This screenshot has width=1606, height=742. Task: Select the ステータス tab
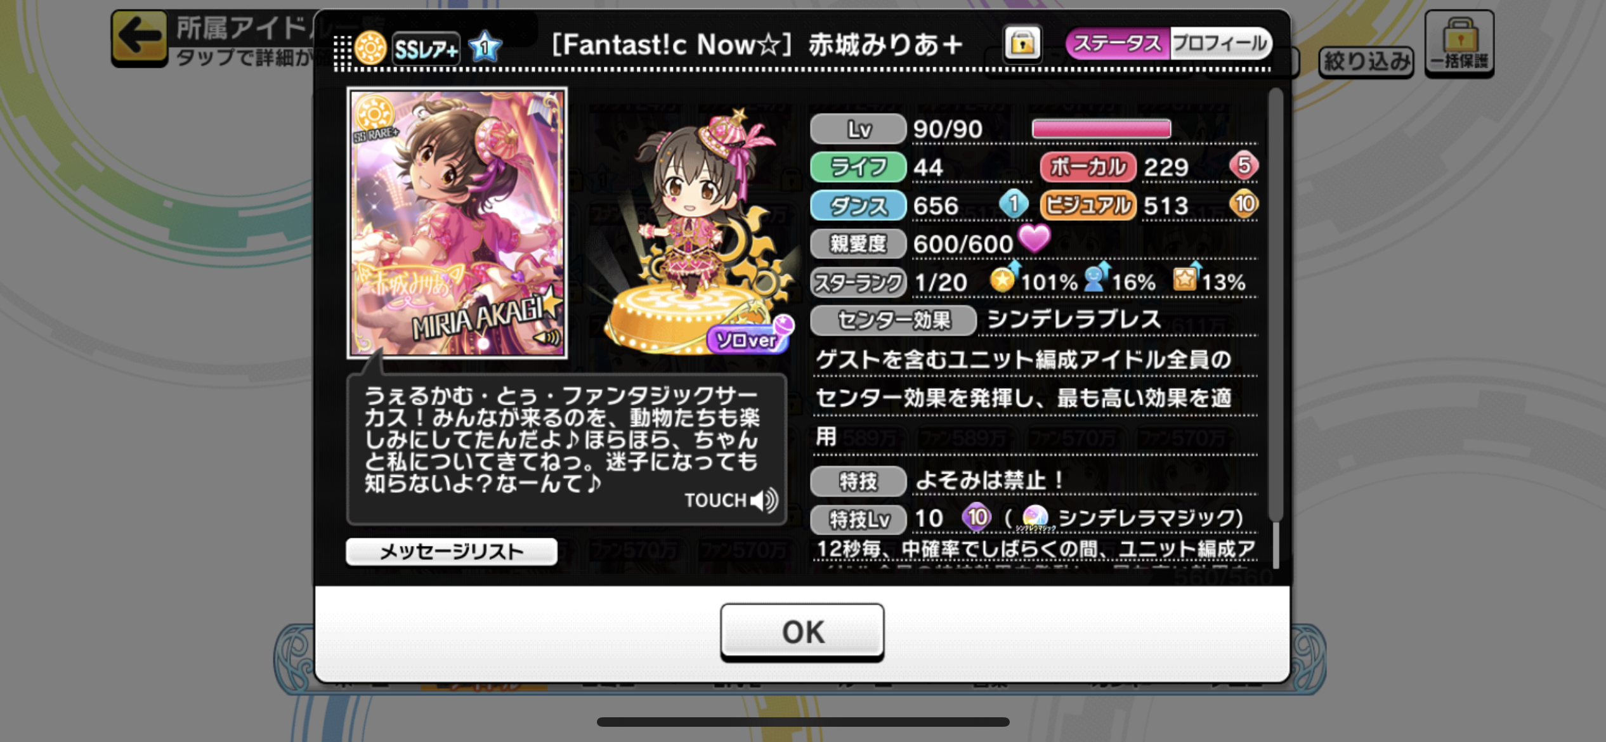[x=1118, y=44]
